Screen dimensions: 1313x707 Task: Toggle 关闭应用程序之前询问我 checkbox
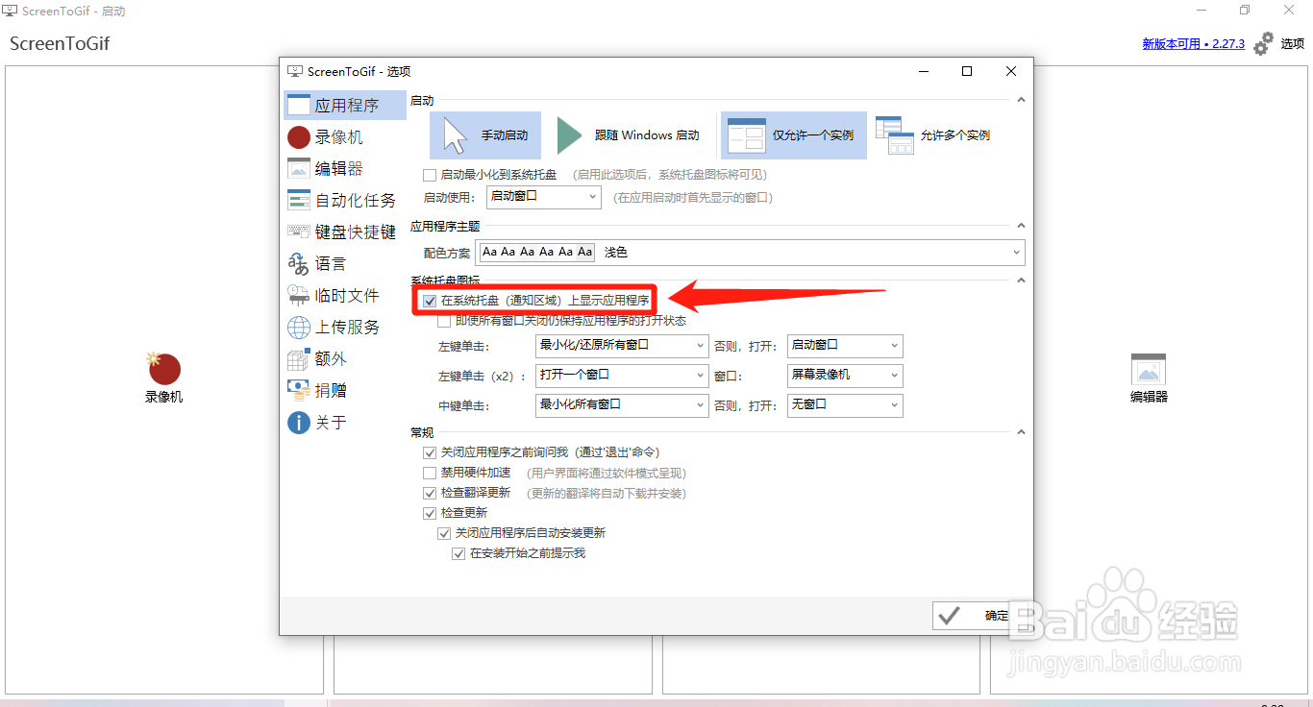430,452
